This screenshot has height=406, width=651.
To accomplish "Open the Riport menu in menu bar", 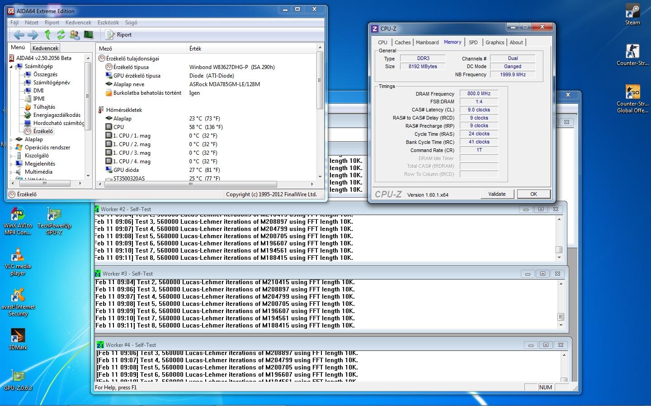I will [x=52, y=23].
